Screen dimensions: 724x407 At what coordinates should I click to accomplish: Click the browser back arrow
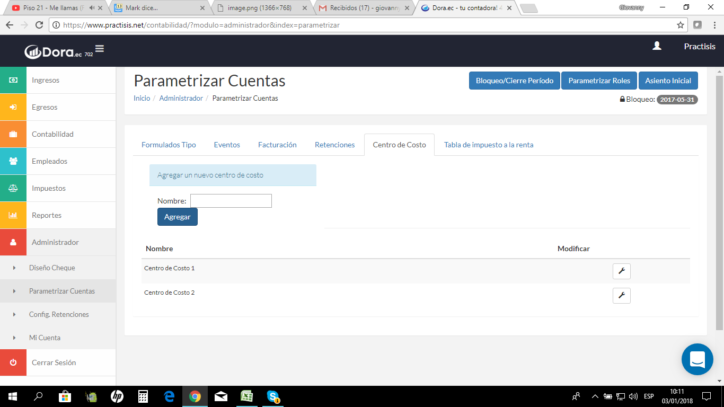(9, 25)
